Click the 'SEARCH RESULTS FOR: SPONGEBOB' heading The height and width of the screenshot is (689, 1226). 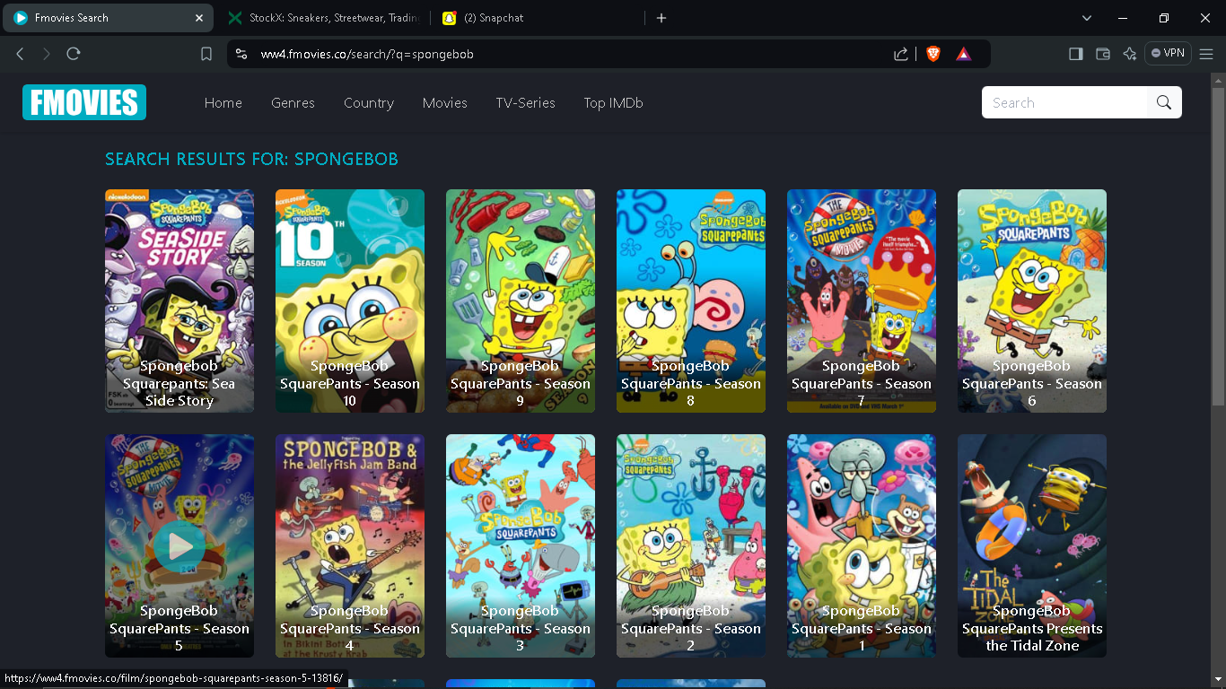coord(251,159)
